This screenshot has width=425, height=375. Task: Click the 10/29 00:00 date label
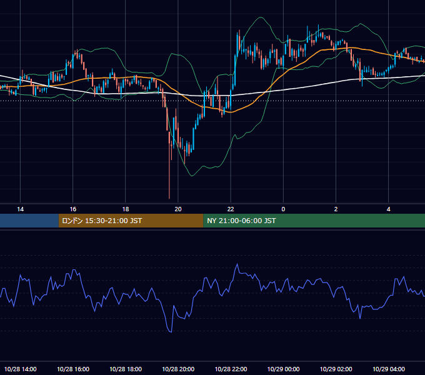tap(283, 369)
